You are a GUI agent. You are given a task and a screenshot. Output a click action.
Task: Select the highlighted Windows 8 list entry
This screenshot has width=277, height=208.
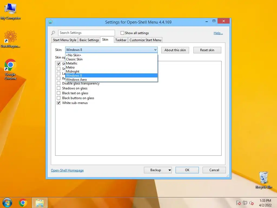tap(111, 76)
